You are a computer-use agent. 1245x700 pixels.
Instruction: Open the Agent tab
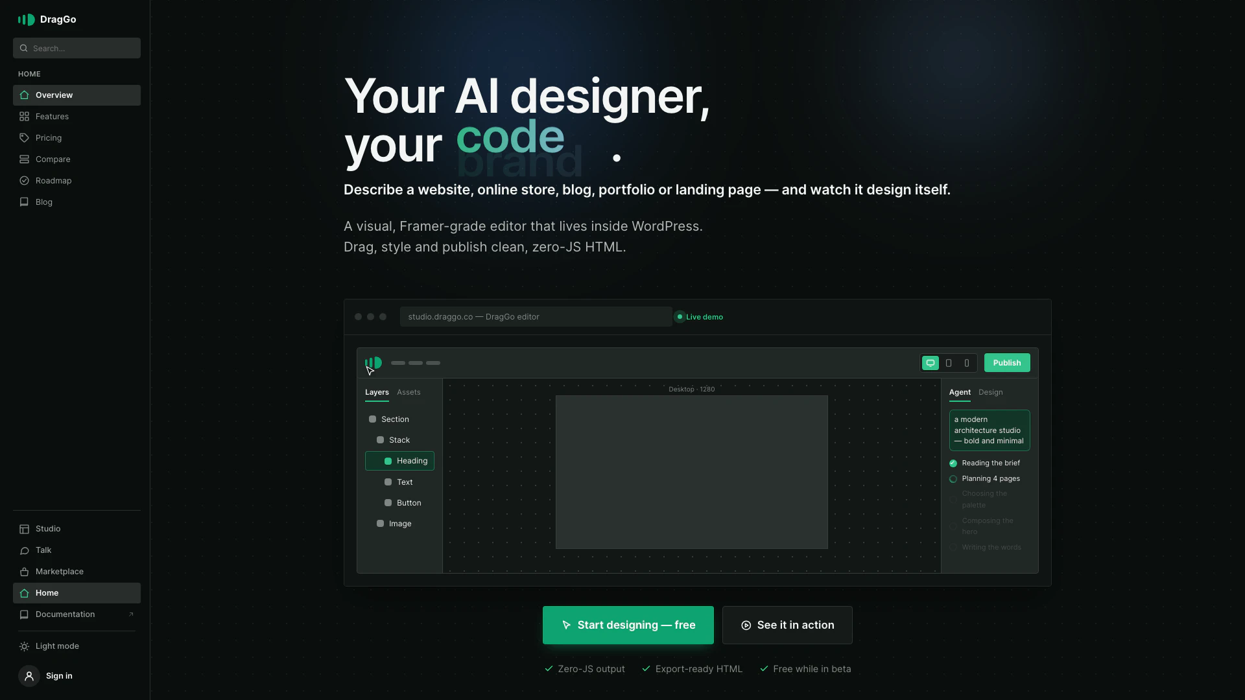tap(960, 392)
